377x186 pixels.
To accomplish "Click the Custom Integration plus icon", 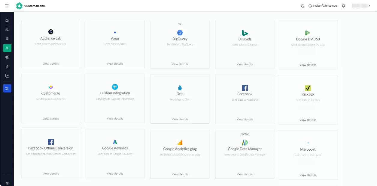I will pyautogui.click(x=115, y=87).
